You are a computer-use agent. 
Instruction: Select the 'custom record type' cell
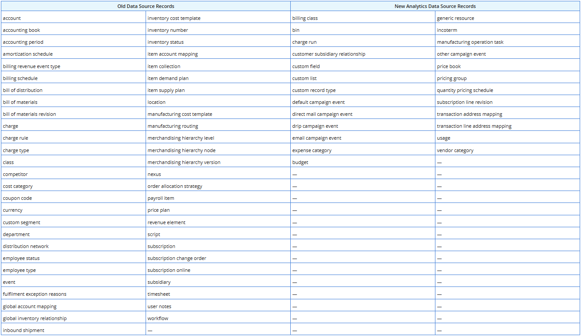coord(314,90)
